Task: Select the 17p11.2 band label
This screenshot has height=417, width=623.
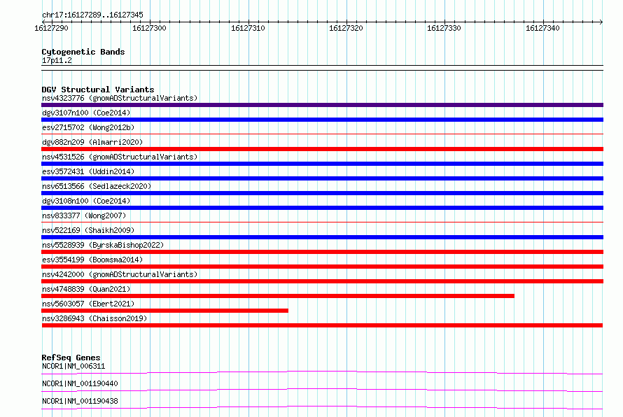Action: coord(57,60)
